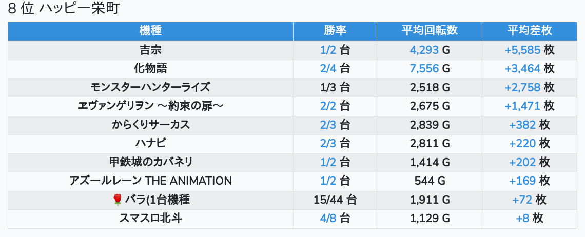Viewport: 585px width, 237px height.
Task: Sort by the 機種 column header
Action: pyautogui.click(x=150, y=30)
